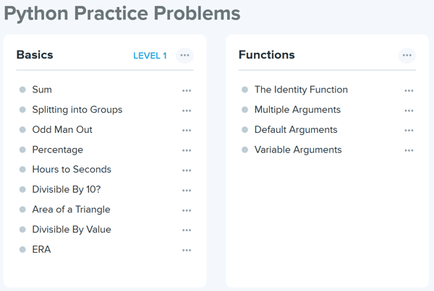This screenshot has width=434, height=291.
Task: Open the Functions section more options icon
Action: click(x=407, y=56)
